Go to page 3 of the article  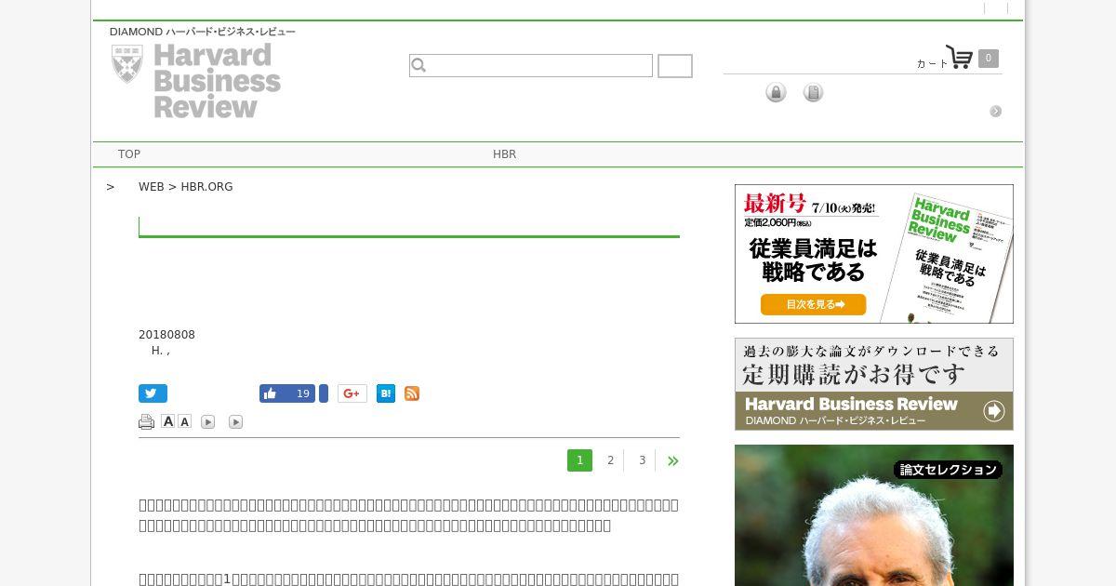point(642,460)
